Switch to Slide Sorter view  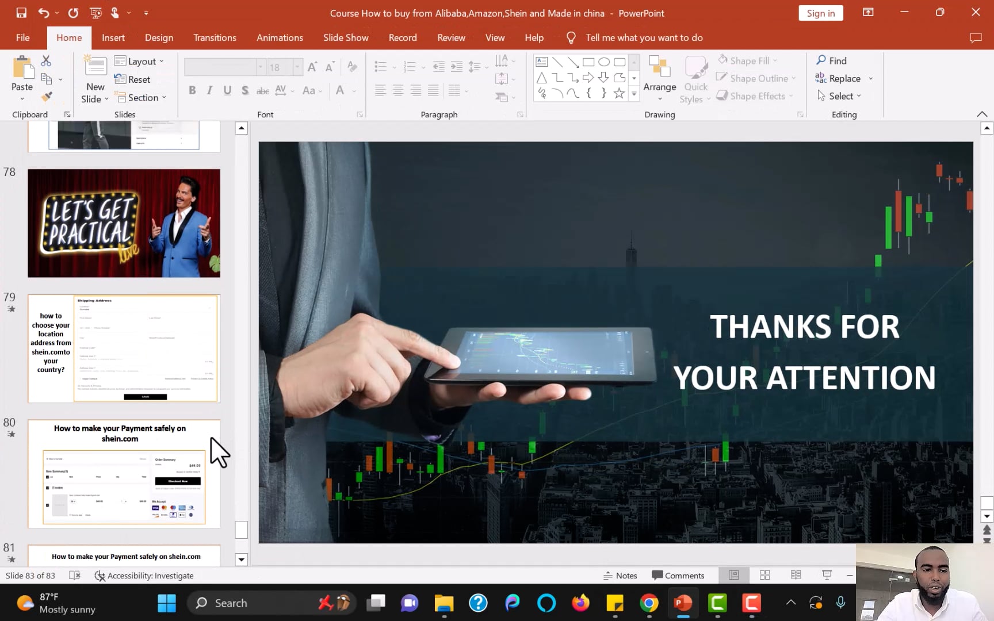click(x=764, y=575)
